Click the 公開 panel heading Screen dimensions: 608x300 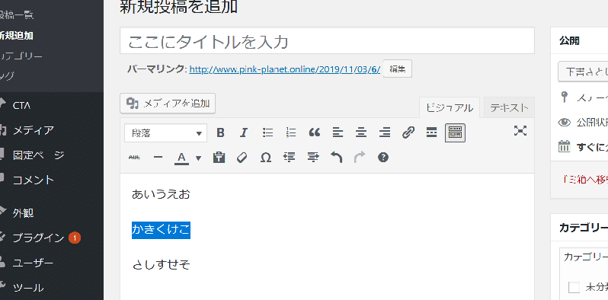tap(569, 40)
